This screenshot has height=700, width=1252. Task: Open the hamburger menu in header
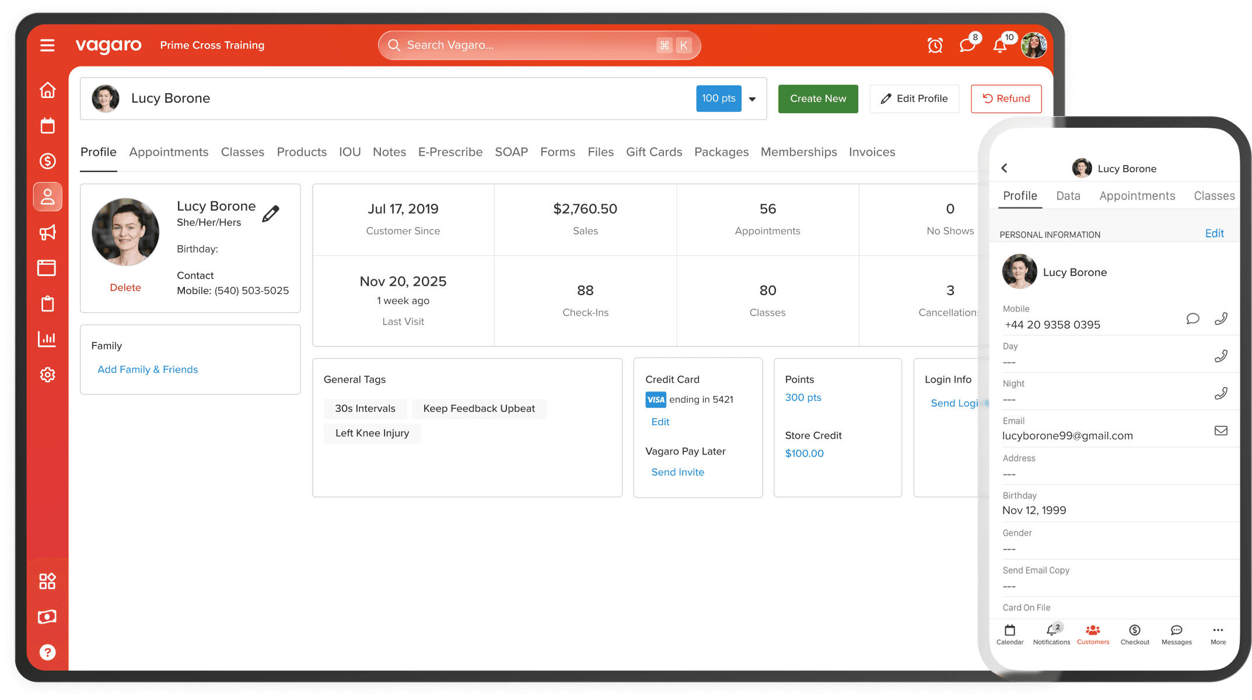coord(47,45)
